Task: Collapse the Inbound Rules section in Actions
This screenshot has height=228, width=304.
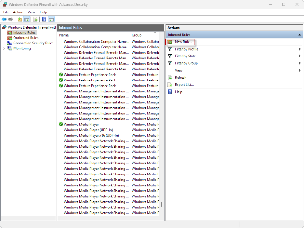Action: point(300,35)
